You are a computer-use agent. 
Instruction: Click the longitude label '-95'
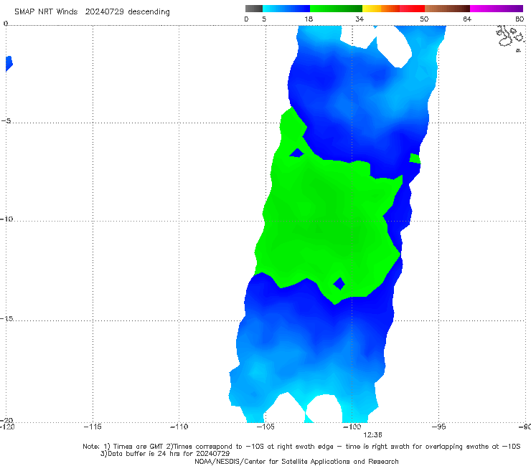[x=438, y=427]
